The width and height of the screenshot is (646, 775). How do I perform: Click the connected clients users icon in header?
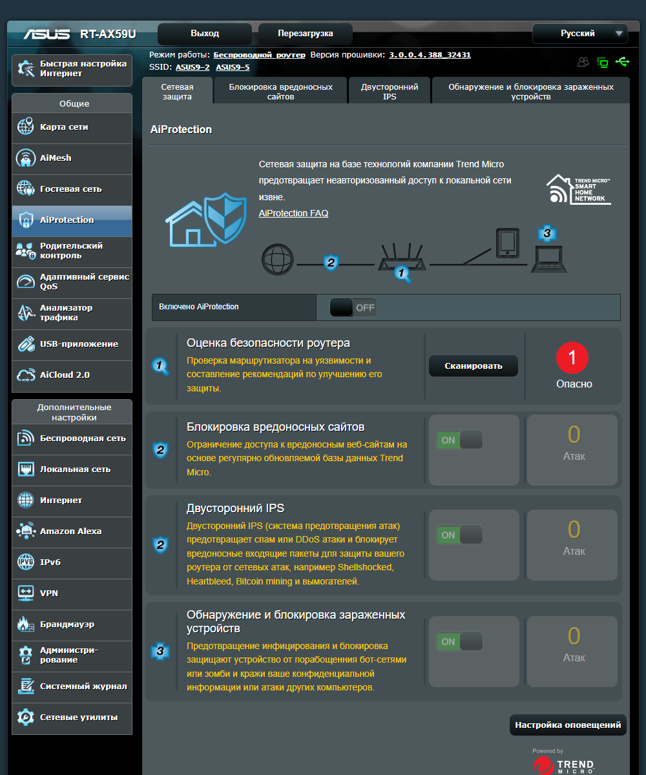click(x=583, y=62)
